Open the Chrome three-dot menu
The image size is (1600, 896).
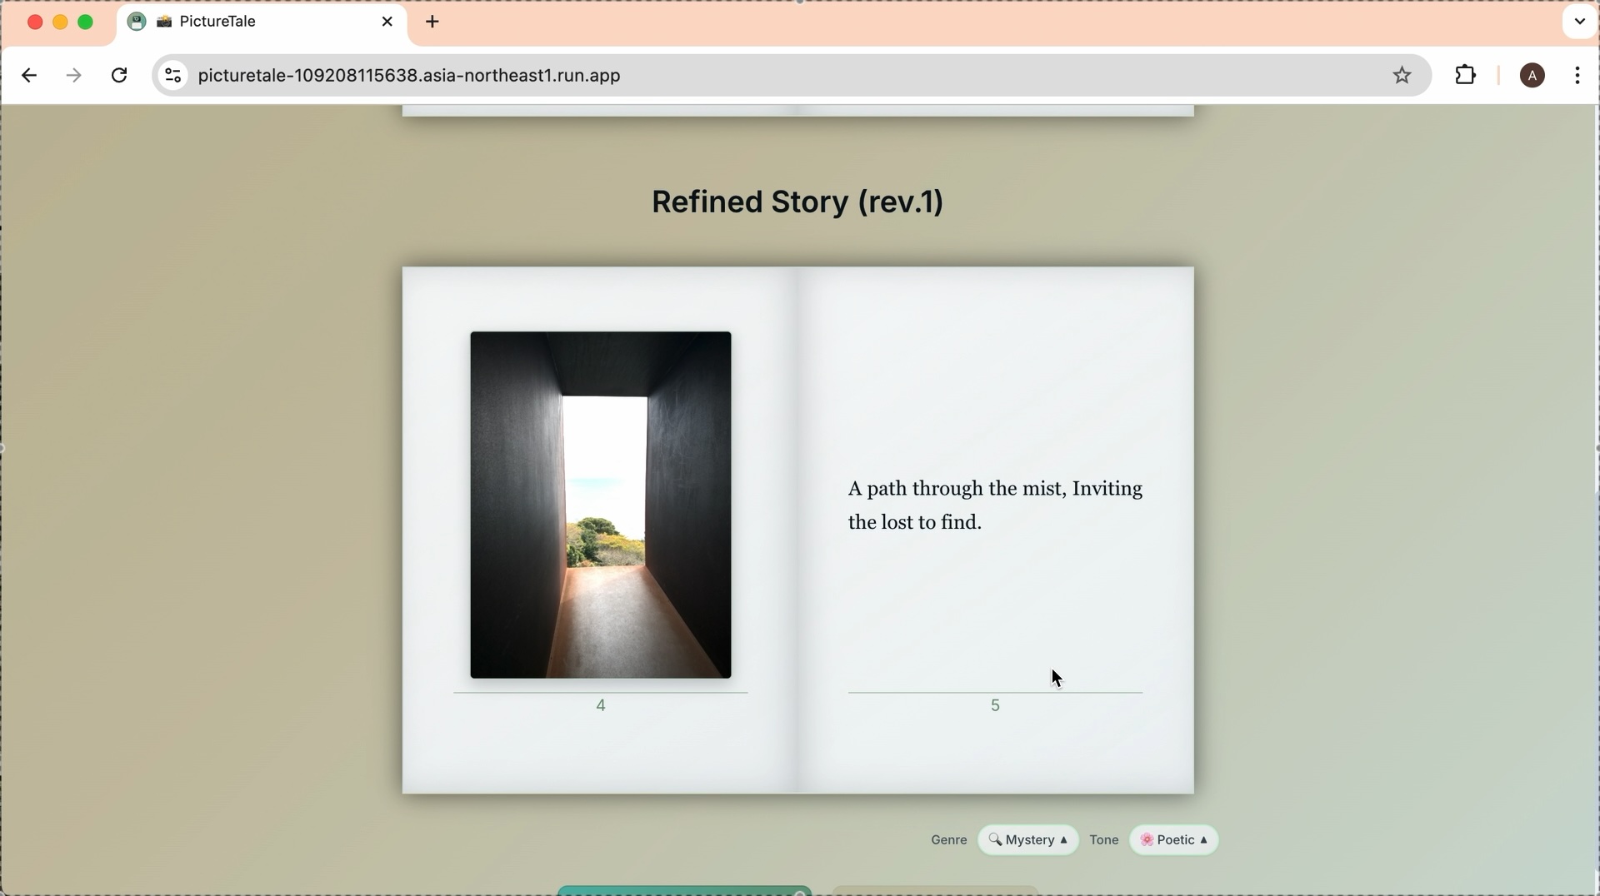pyautogui.click(x=1578, y=76)
